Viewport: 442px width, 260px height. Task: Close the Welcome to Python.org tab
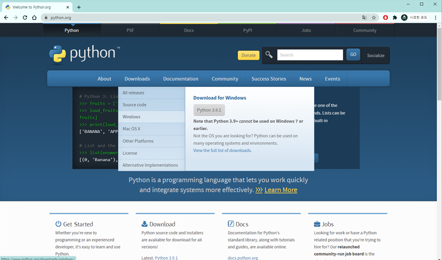click(x=68, y=7)
